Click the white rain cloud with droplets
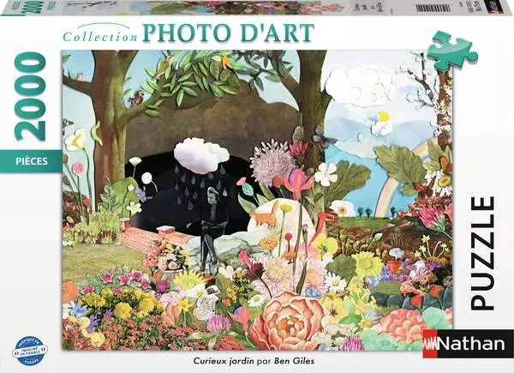Image resolution: width=514 pixels, height=373 pixels. point(201,156)
